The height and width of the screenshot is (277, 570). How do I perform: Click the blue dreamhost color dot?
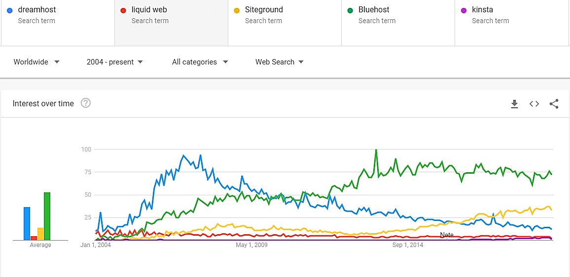(10, 10)
